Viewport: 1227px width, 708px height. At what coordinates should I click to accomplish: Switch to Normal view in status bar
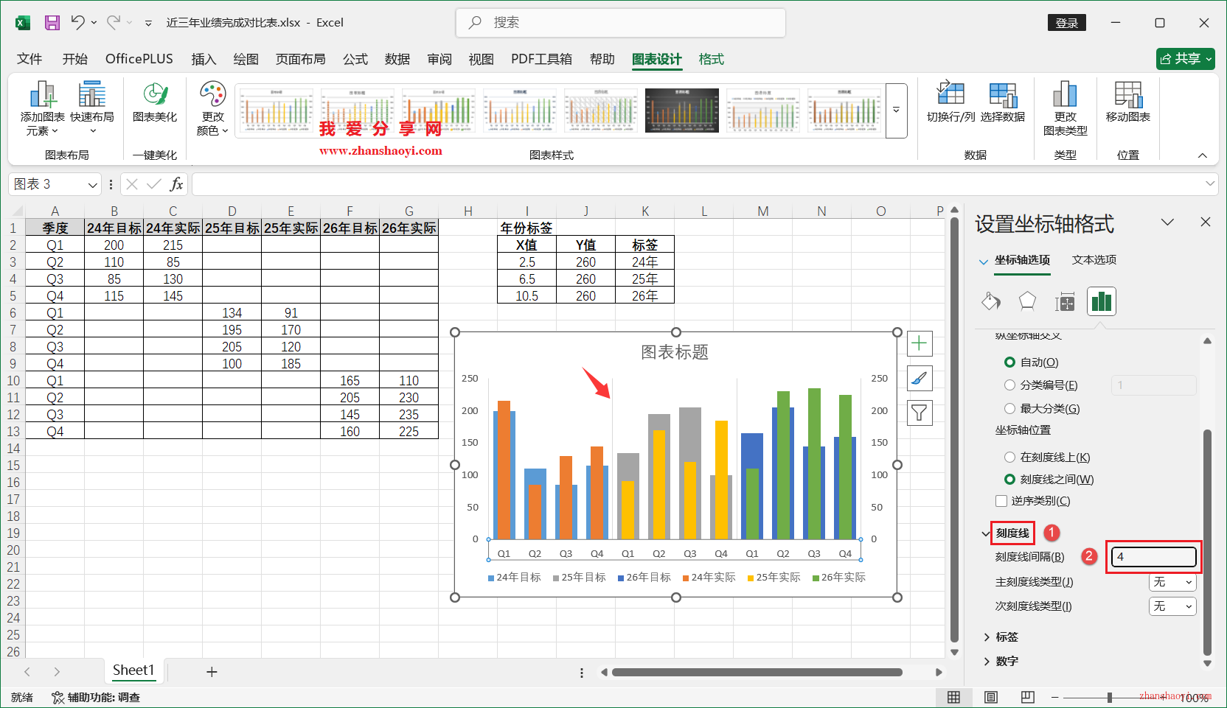coord(953,697)
